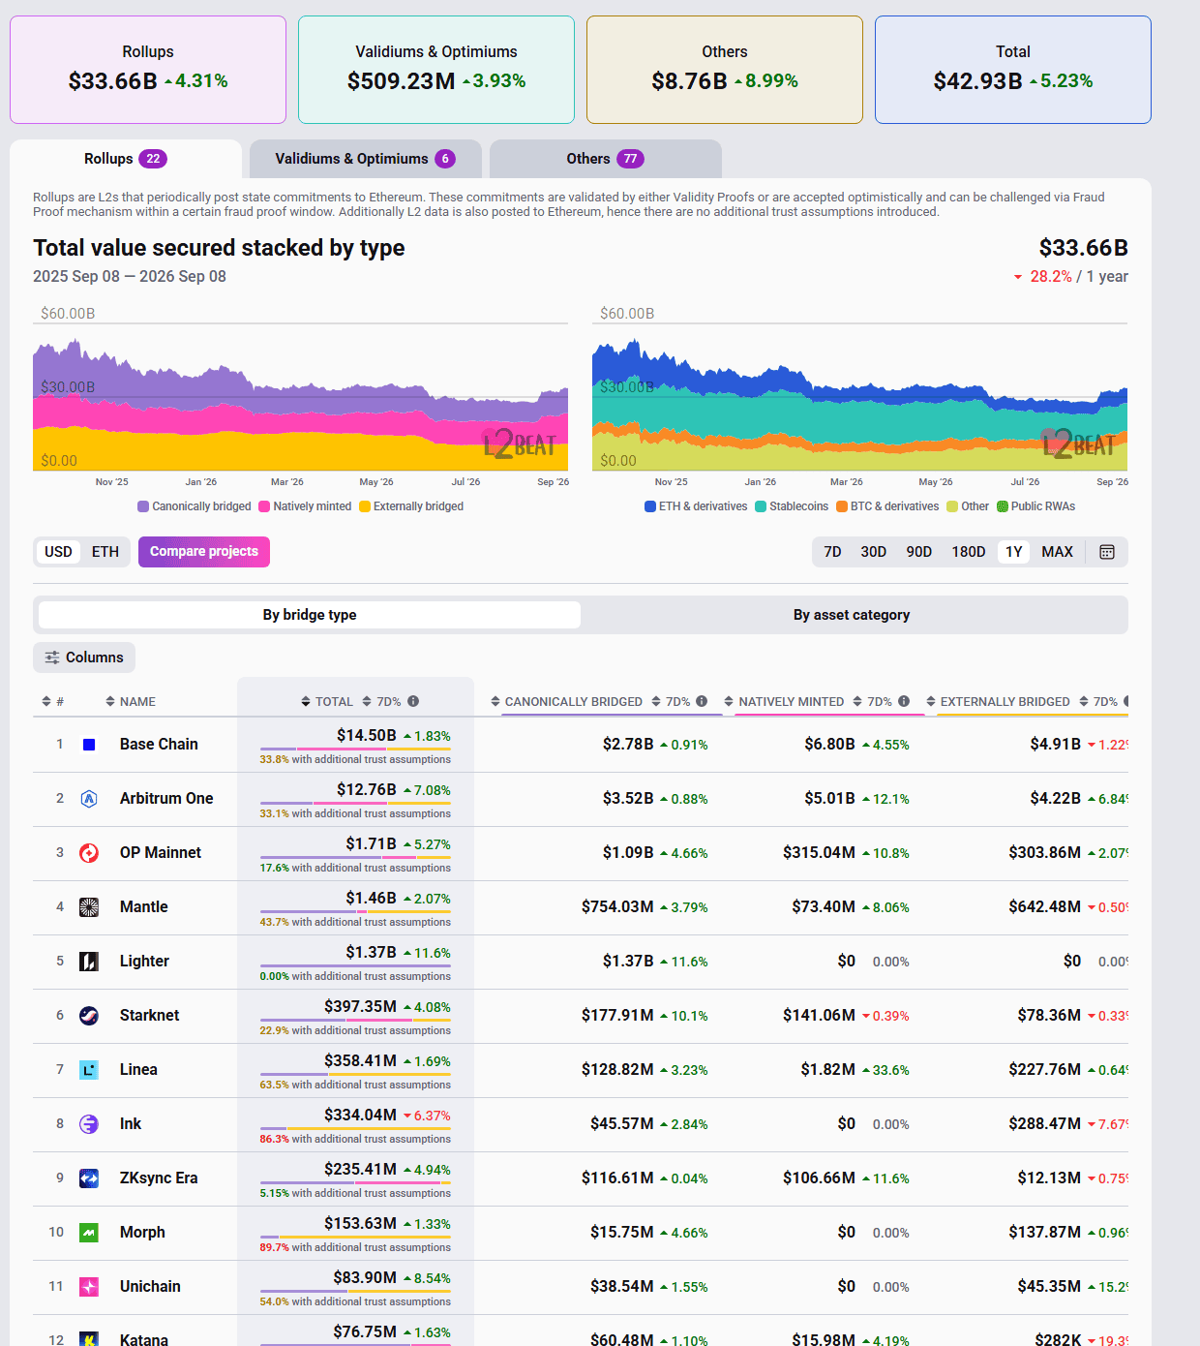Click the Total summary card
This screenshot has height=1346, width=1200.
(x=1013, y=70)
